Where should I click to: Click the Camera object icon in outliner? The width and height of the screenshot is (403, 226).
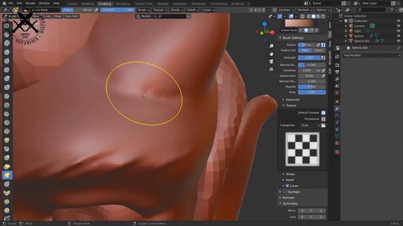pyautogui.click(x=351, y=26)
